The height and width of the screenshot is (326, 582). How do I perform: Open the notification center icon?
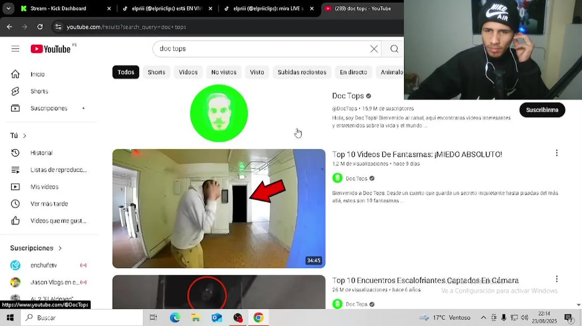tap(568, 318)
